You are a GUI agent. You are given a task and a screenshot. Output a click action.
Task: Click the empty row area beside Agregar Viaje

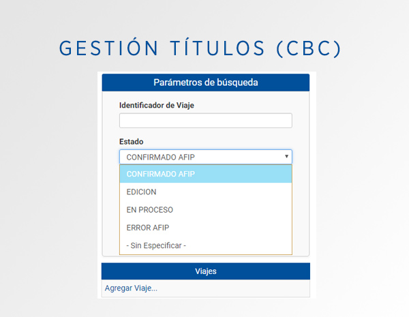pos(233,288)
